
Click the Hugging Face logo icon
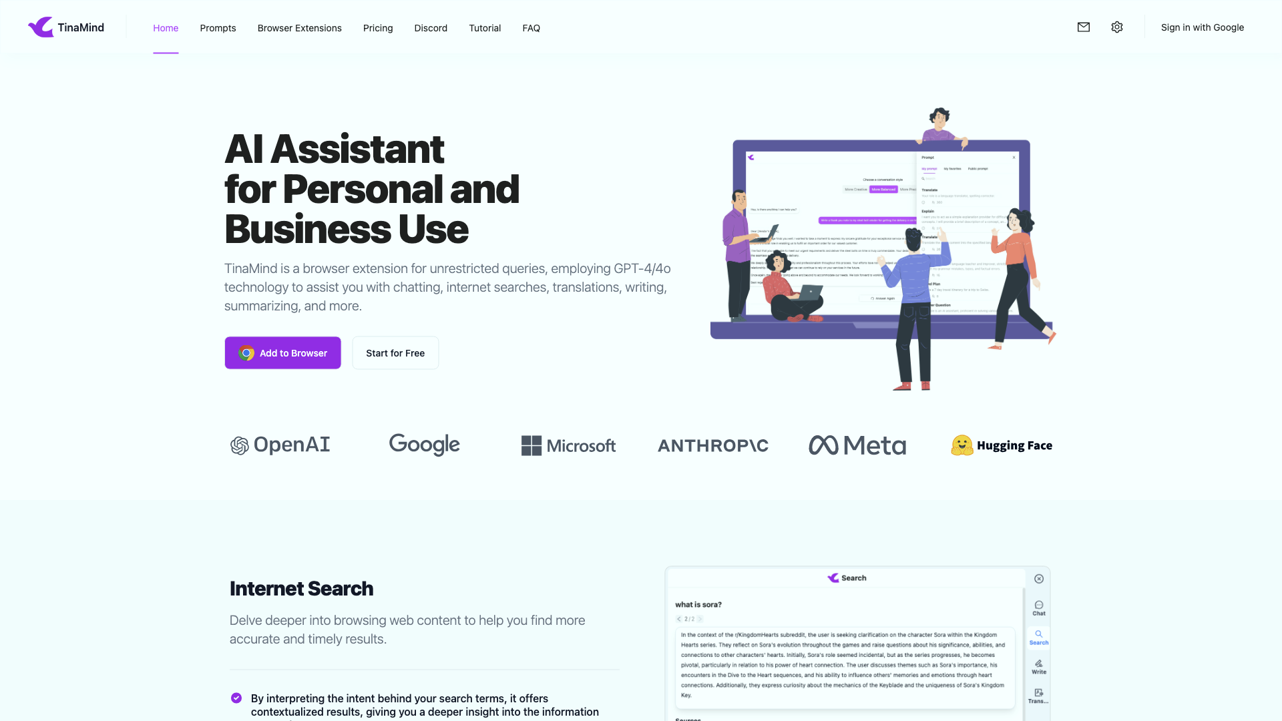961,445
